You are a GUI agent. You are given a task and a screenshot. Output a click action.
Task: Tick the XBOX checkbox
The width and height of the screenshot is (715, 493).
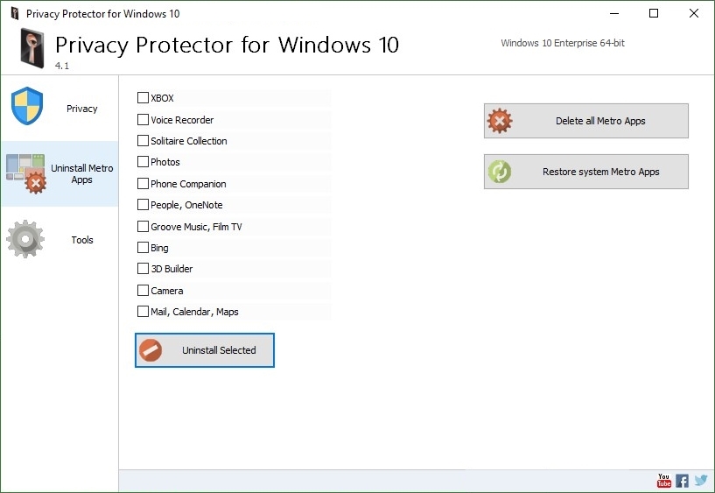[143, 97]
